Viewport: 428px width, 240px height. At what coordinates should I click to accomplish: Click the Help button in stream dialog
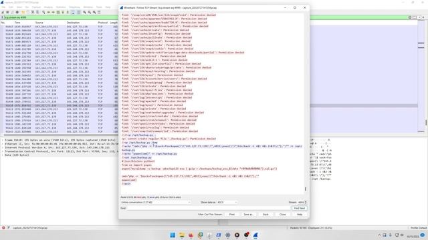300,215
